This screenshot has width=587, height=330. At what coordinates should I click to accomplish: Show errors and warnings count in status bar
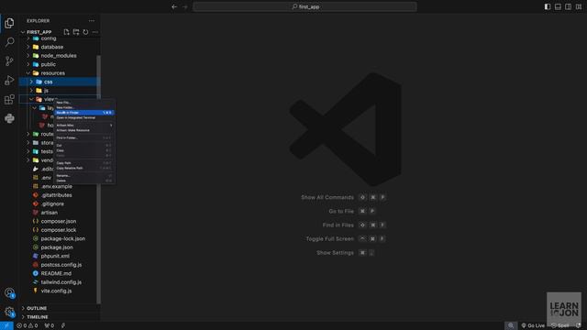coord(28,325)
